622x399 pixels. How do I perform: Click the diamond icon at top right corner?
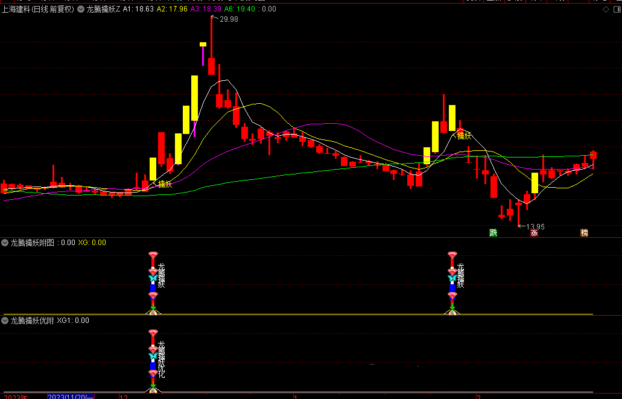[606, 9]
